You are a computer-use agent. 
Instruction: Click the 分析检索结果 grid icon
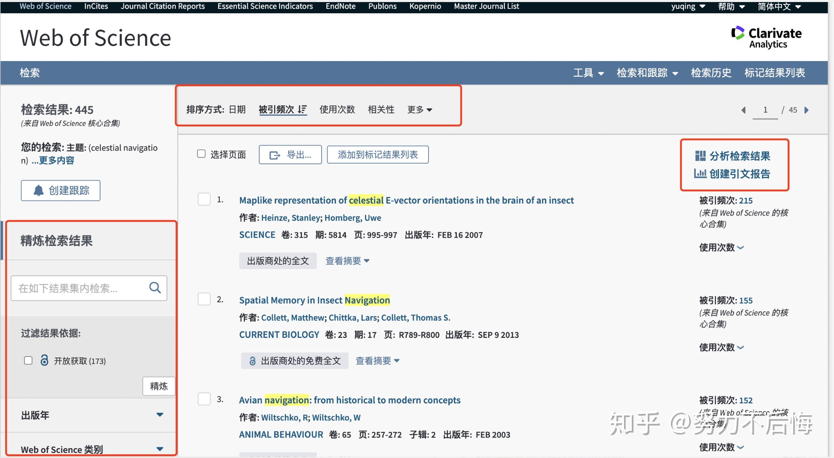[x=700, y=156]
